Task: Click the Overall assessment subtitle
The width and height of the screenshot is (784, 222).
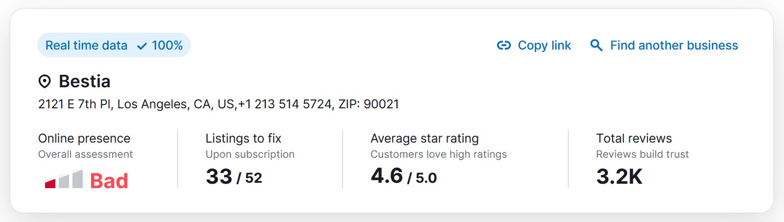Action: 85,154
